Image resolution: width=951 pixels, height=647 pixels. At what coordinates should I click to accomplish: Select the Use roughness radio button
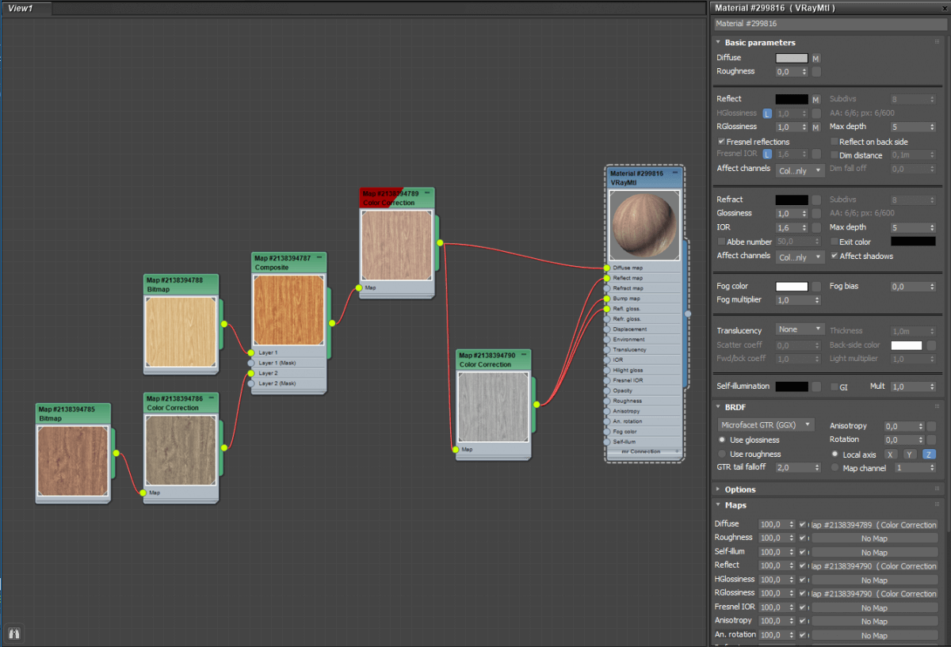tap(722, 454)
